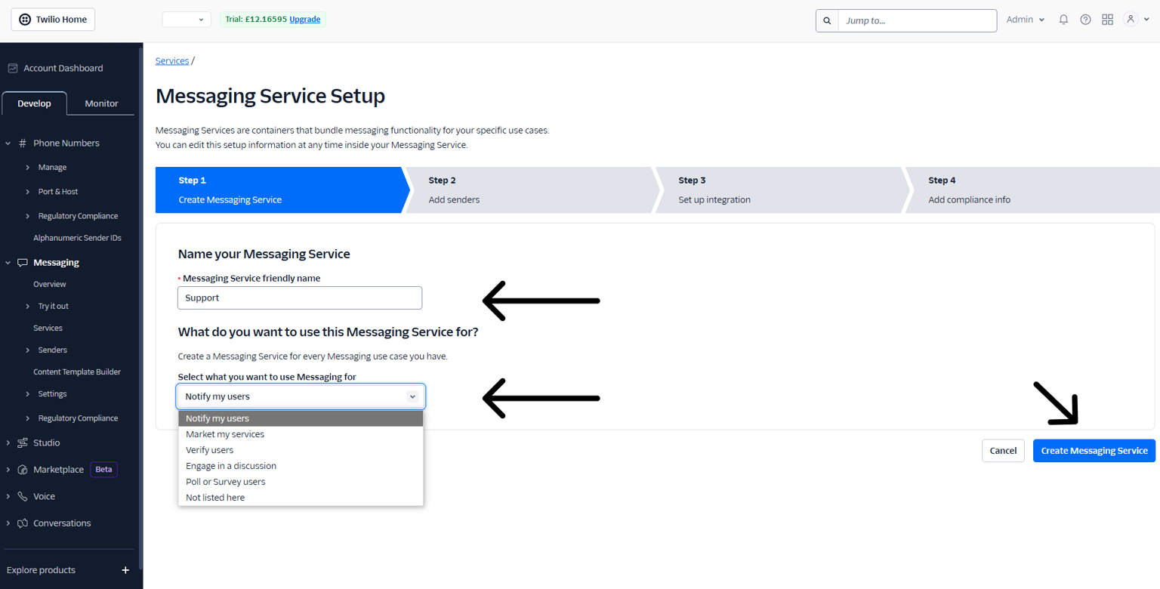
Task: Select Step 2 Add senders
Action: click(531, 190)
